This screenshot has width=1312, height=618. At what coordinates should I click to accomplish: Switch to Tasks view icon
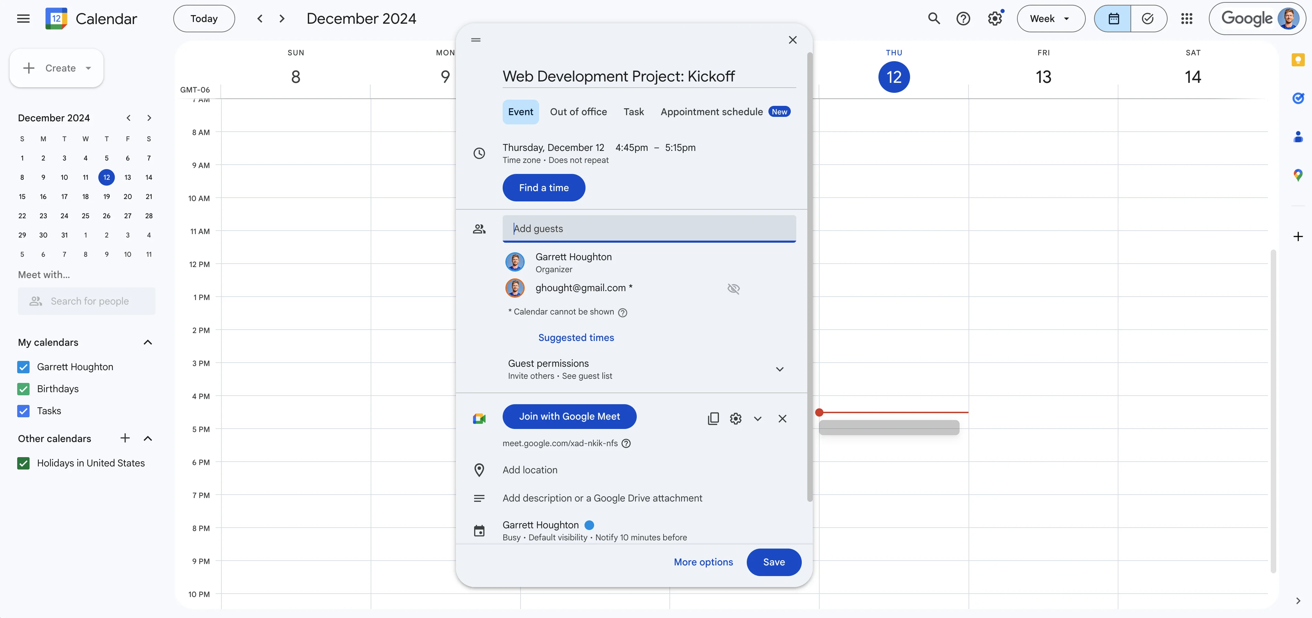pos(1148,19)
